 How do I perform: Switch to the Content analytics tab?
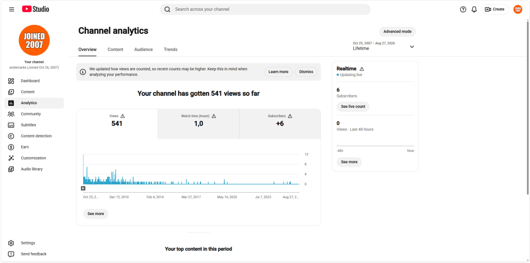tap(116, 50)
